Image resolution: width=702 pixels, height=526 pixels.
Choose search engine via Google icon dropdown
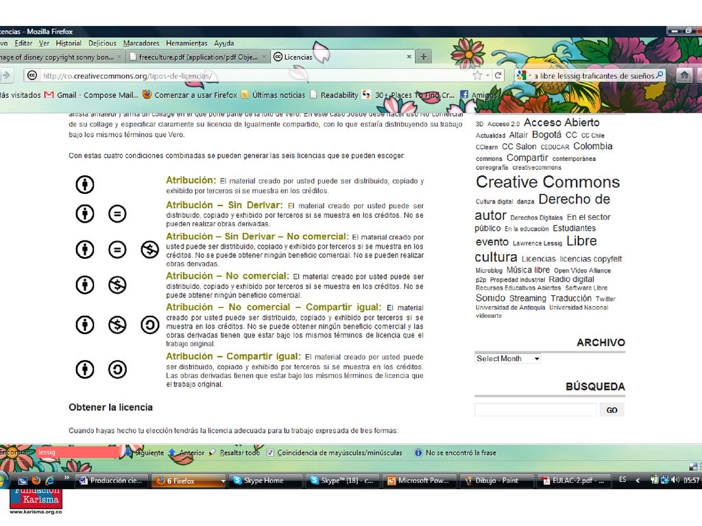point(524,75)
